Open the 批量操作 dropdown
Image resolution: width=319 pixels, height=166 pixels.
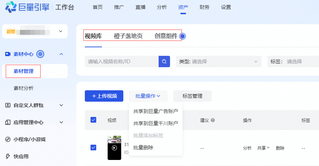148,96
